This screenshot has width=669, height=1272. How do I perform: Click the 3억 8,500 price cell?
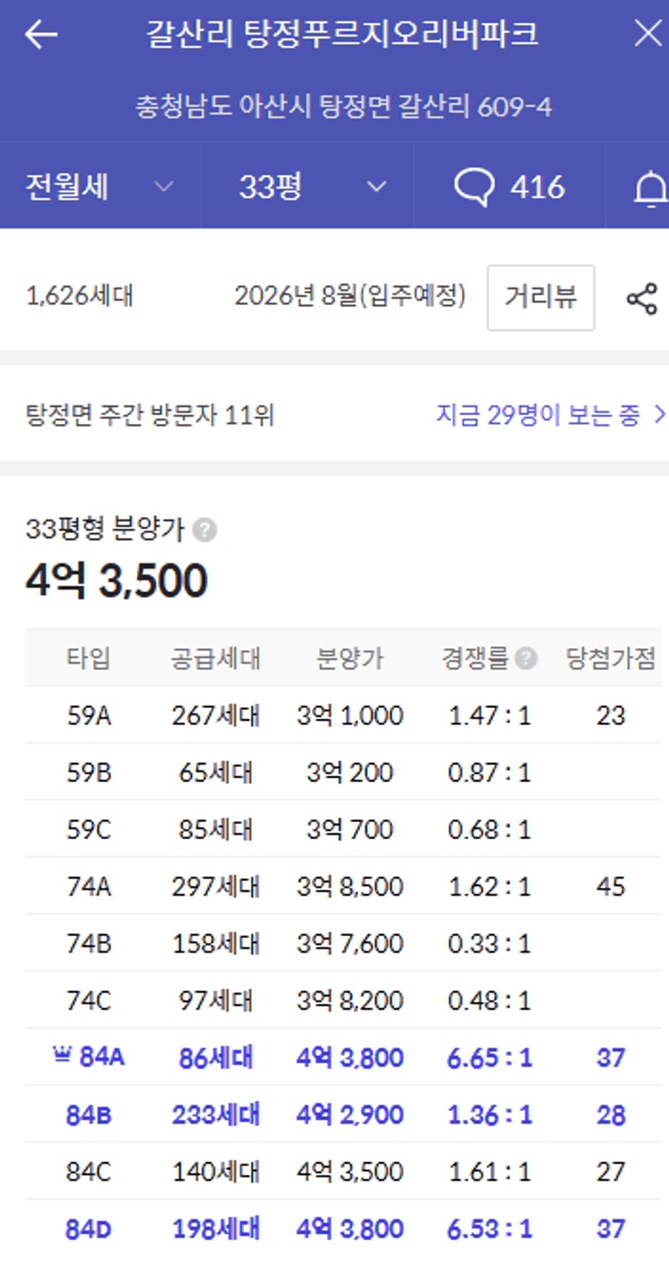point(349,886)
